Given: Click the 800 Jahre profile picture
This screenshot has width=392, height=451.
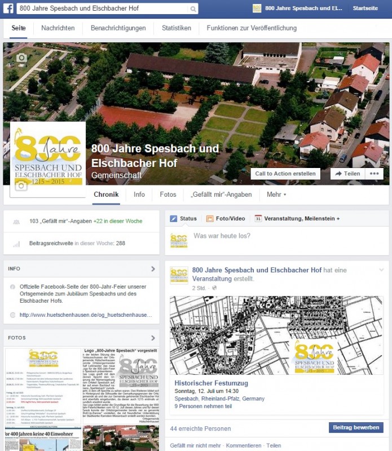Looking at the screenshot, I should coord(48,160).
